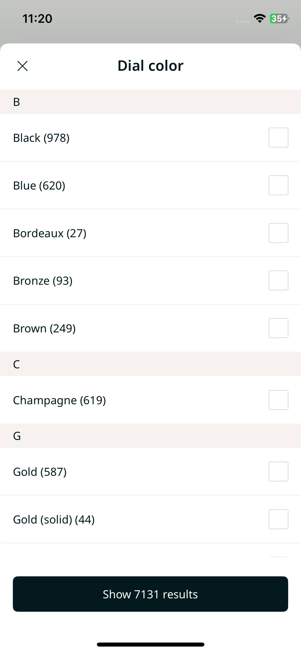This screenshot has height=653, width=301.
Task: Tick the Gold (solid) checkbox
Action: pos(278,519)
